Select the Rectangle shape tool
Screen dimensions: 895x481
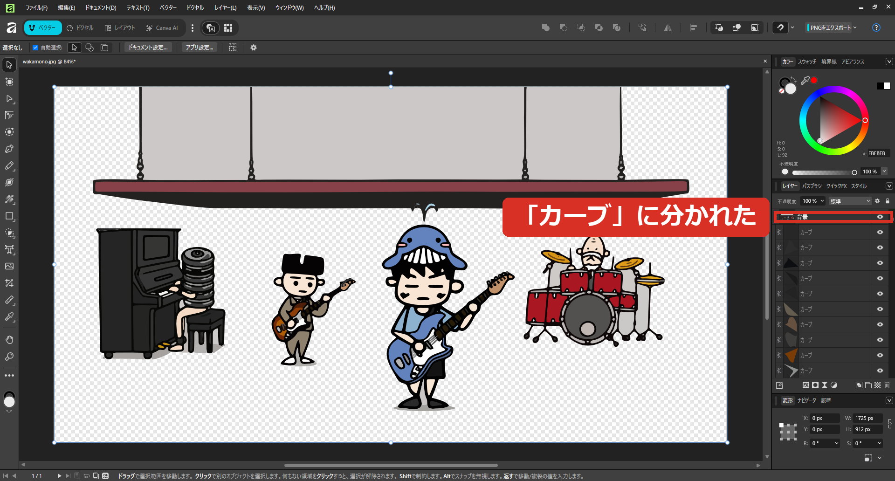(9, 216)
